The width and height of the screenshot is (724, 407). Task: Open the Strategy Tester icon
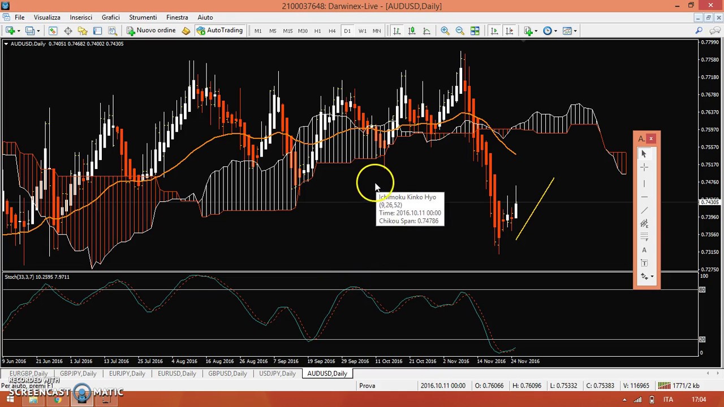click(112, 31)
